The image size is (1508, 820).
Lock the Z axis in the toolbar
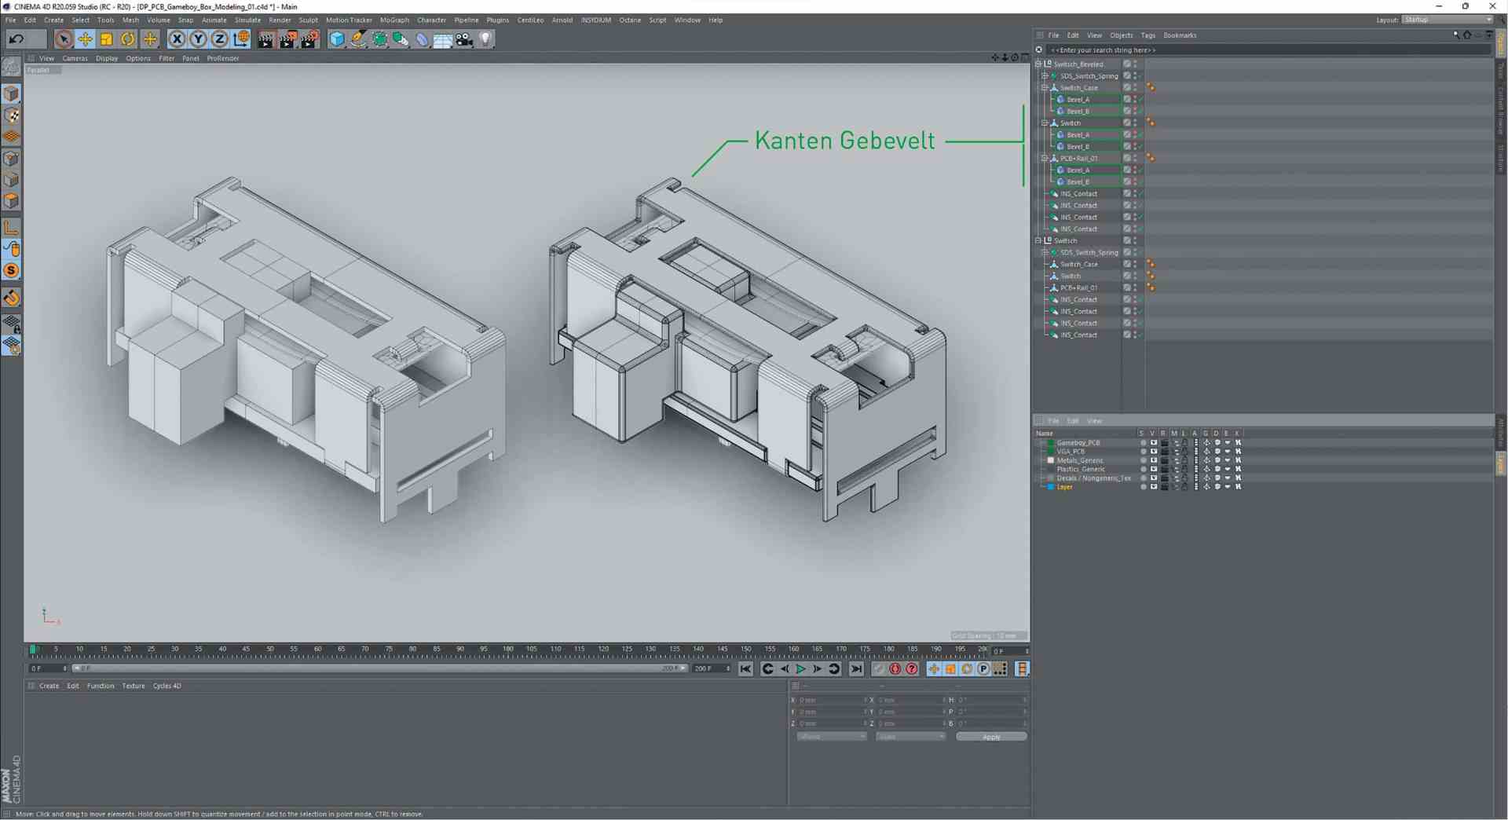[219, 38]
